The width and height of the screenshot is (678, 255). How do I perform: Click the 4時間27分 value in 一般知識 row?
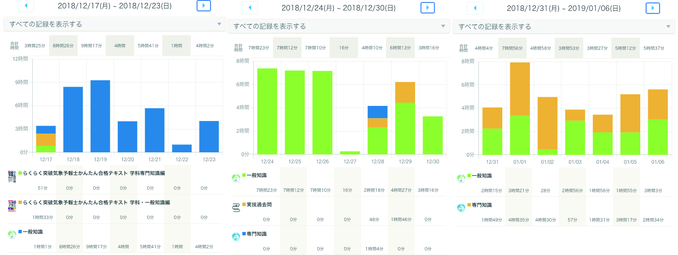[x=401, y=190]
